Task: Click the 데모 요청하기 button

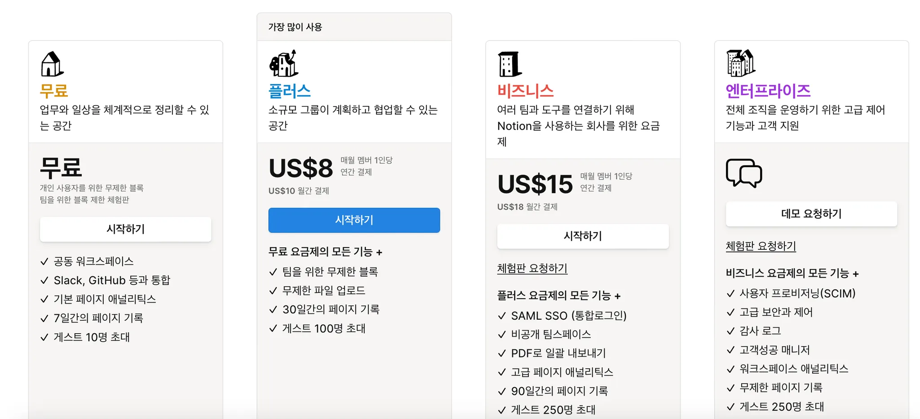Action: pos(811,214)
